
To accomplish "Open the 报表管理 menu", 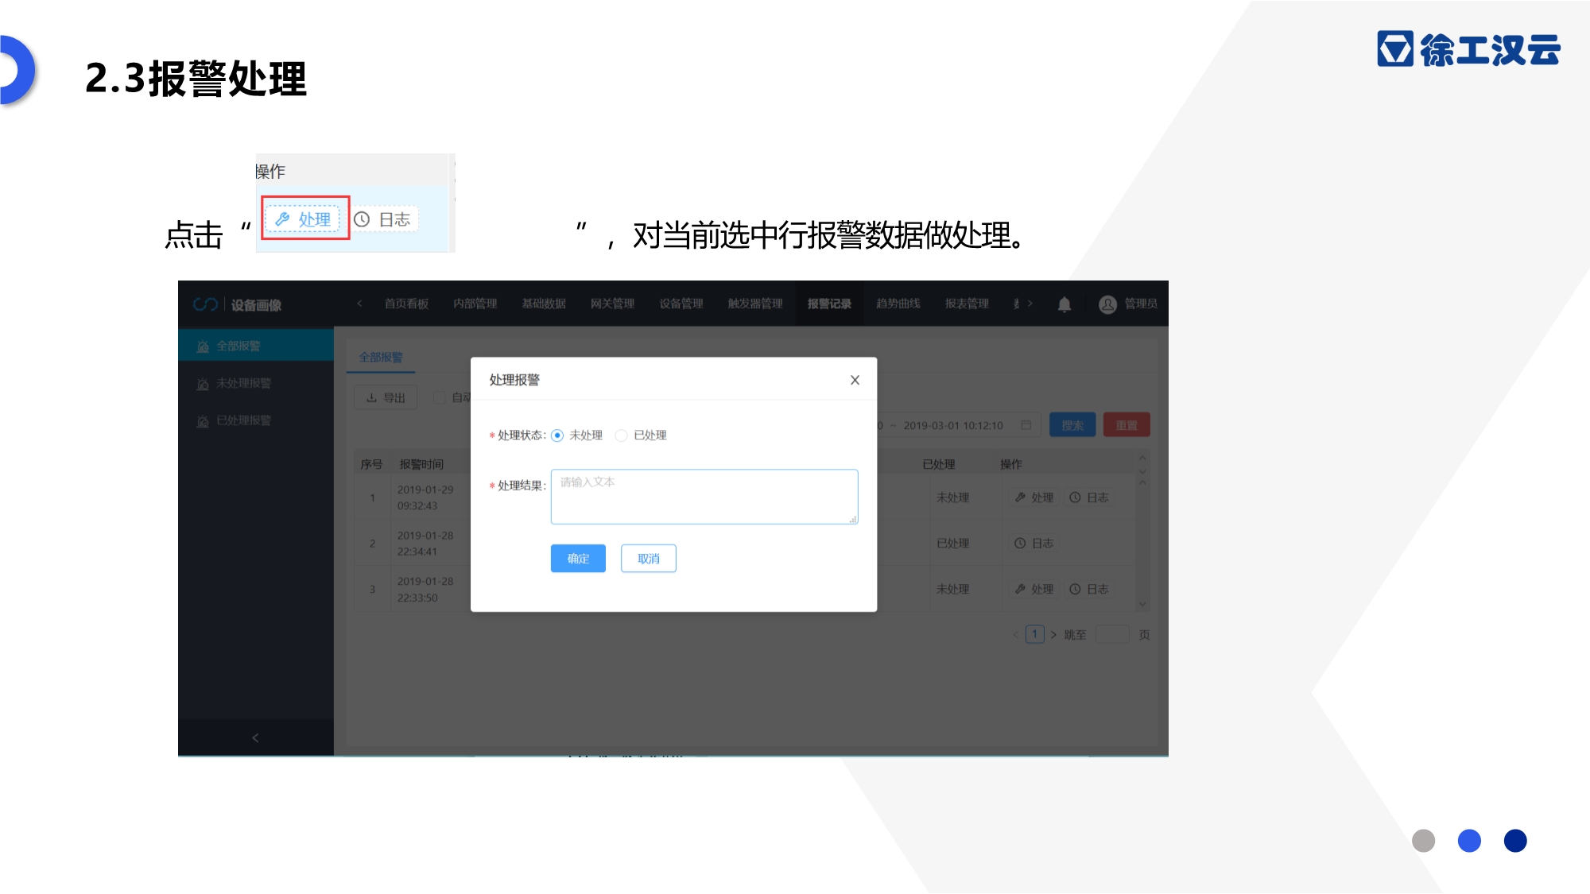I will point(967,304).
